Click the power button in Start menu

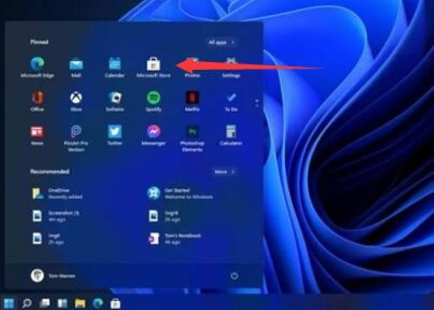[234, 276]
